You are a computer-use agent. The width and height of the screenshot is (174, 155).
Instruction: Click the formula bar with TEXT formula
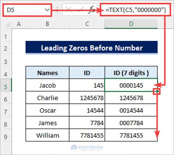pos(135,10)
